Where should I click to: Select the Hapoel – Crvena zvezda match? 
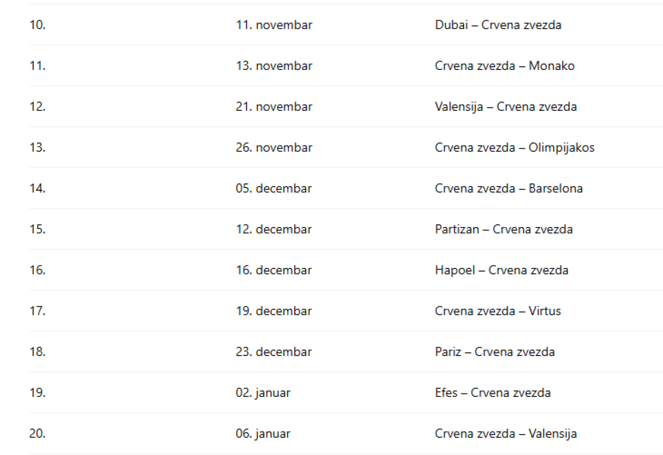501,271
